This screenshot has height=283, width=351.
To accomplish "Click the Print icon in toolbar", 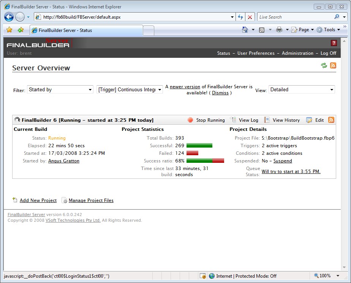I will click(279, 30).
